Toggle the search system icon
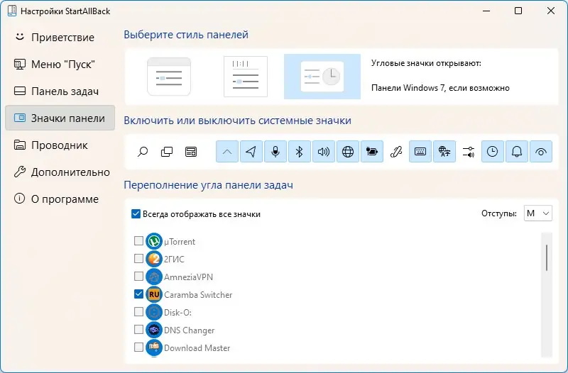This screenshot has height=373, width=568. click(143, 152)
